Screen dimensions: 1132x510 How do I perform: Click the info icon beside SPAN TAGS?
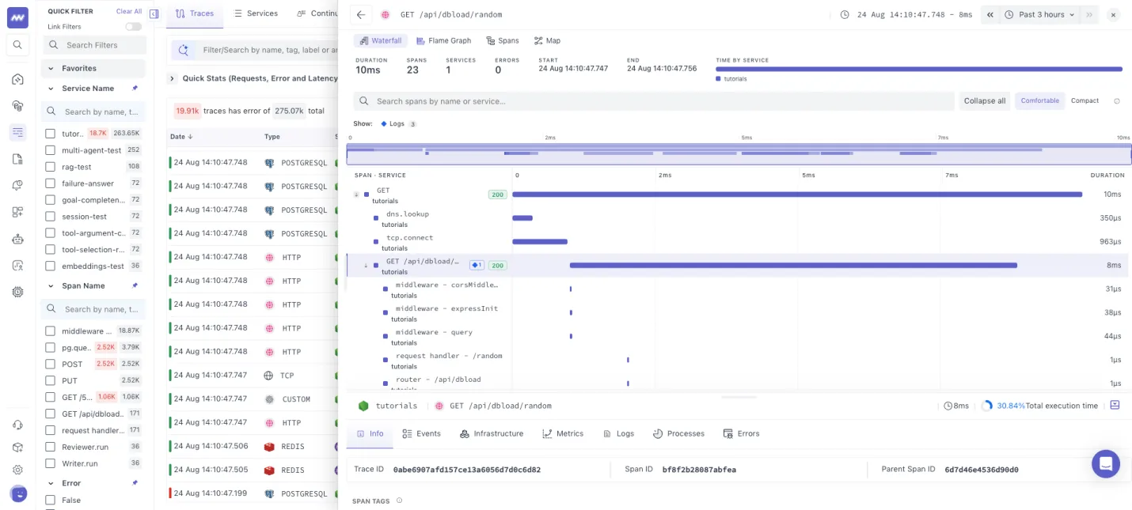pyautogui.click(x=399, y=501)
